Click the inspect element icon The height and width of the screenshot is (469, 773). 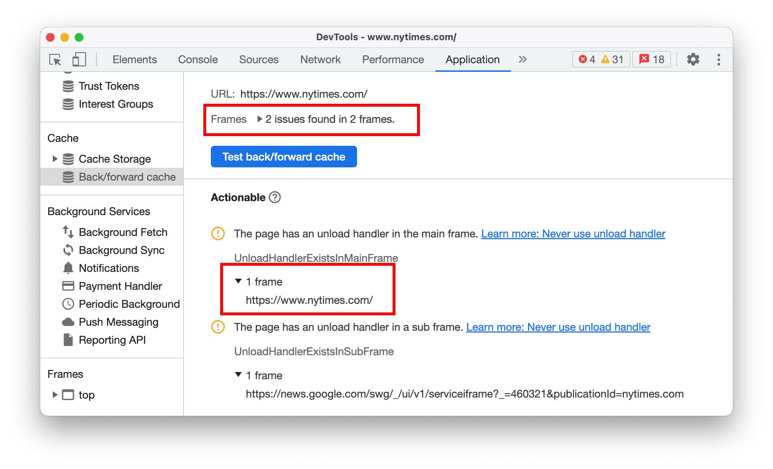pyautogui.click(x=55, y=59)
